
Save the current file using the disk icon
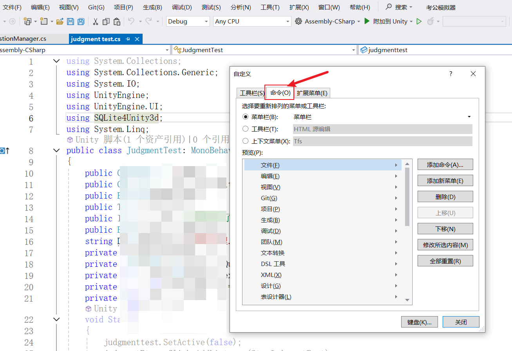click(71, 22)
